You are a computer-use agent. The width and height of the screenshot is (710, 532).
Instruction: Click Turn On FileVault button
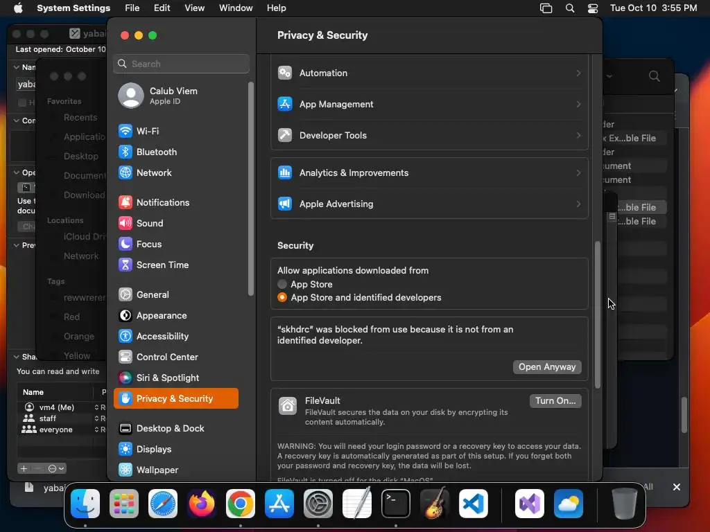click(x=555, y=401)
